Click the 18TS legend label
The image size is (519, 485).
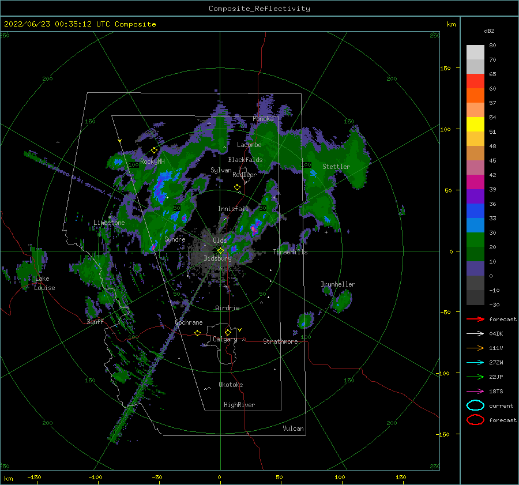(x=496, y=392)
